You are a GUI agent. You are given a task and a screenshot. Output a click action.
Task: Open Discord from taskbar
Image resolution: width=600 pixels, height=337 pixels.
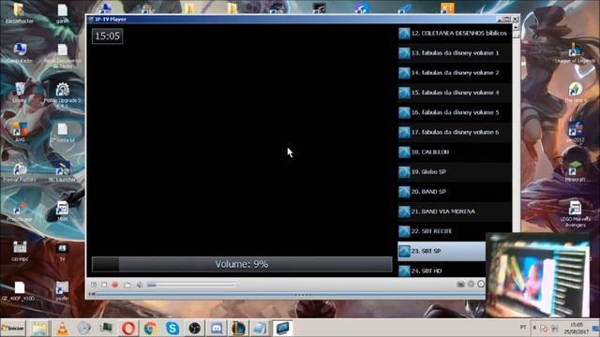[217, 329]
